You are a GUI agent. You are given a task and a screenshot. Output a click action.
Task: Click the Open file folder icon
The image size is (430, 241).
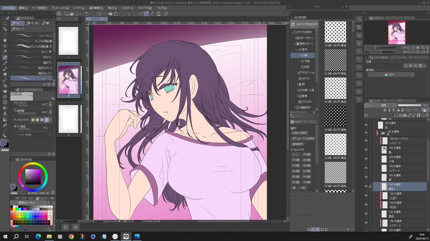click(72, 14)
